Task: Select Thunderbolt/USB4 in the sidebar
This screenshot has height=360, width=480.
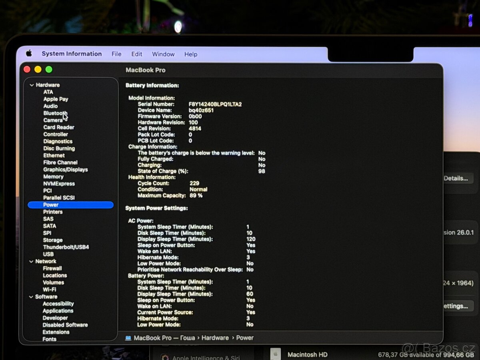Action: 66,247
